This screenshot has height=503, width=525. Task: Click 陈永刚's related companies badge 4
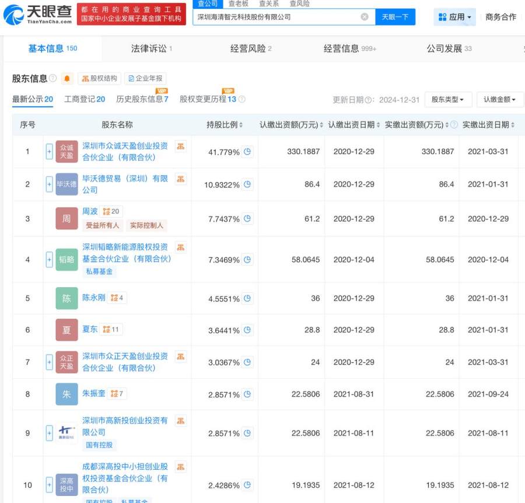(x=117, y=298)
